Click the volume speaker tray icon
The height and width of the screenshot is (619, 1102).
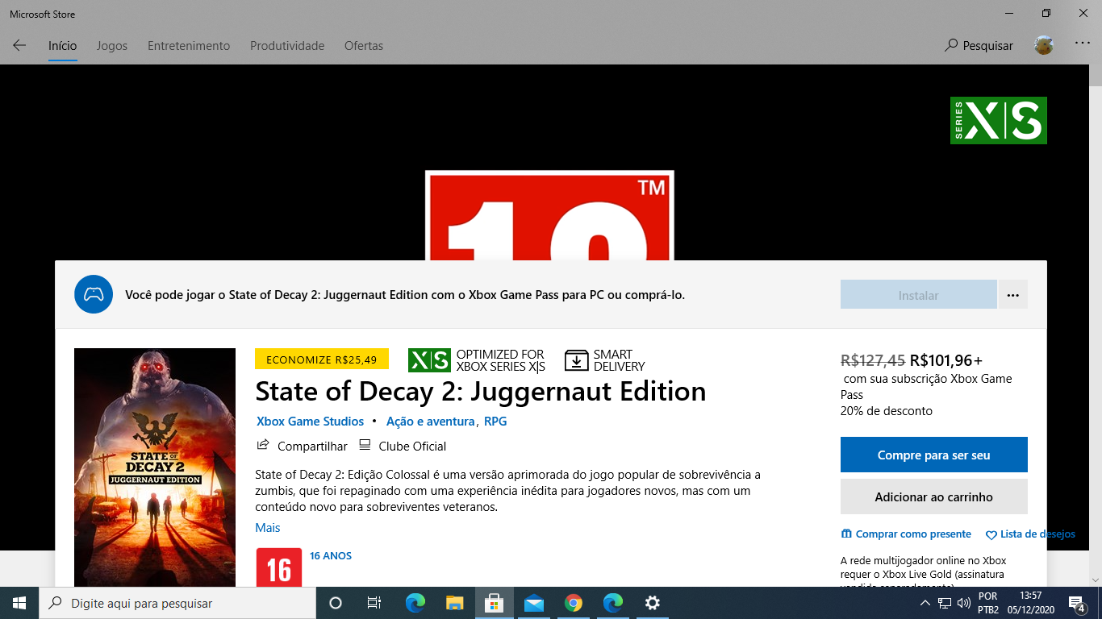964,603
